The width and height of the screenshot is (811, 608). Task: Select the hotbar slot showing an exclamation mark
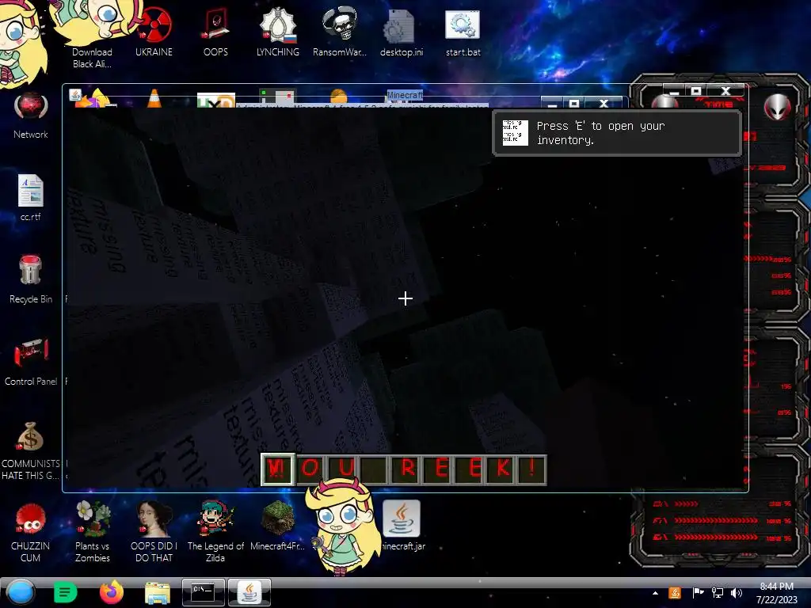coord(531,469)
